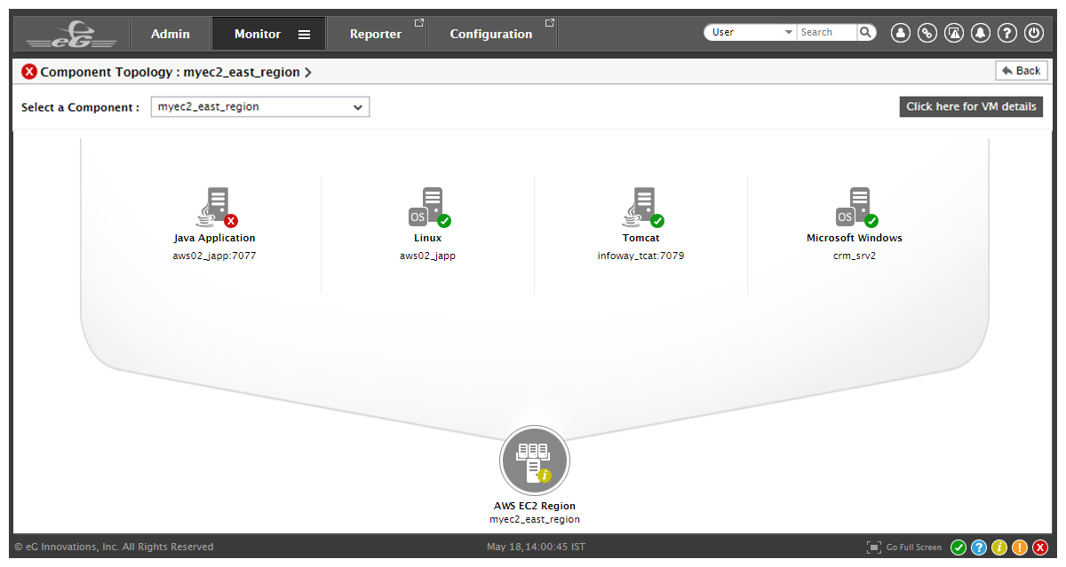
Task: Click the Back button
Action: [x=1022, y=71]
